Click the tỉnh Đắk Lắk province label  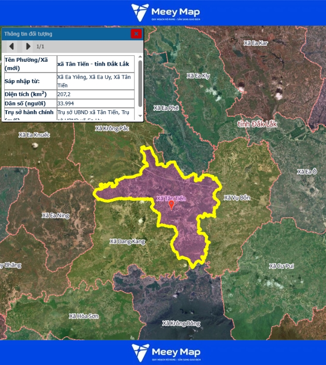coord(257,124)
